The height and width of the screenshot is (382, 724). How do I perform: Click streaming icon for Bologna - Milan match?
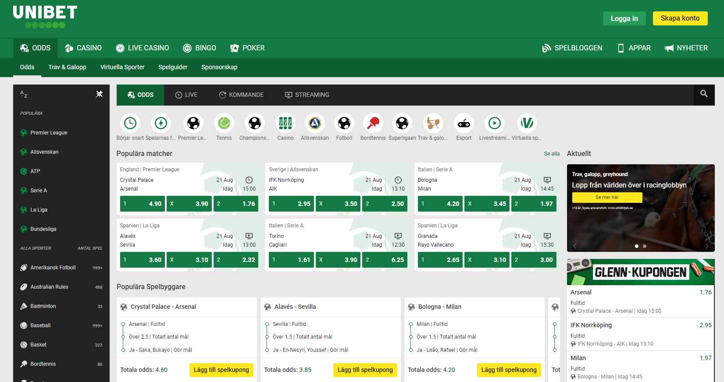pyautogui.click(x=547, y=180)
